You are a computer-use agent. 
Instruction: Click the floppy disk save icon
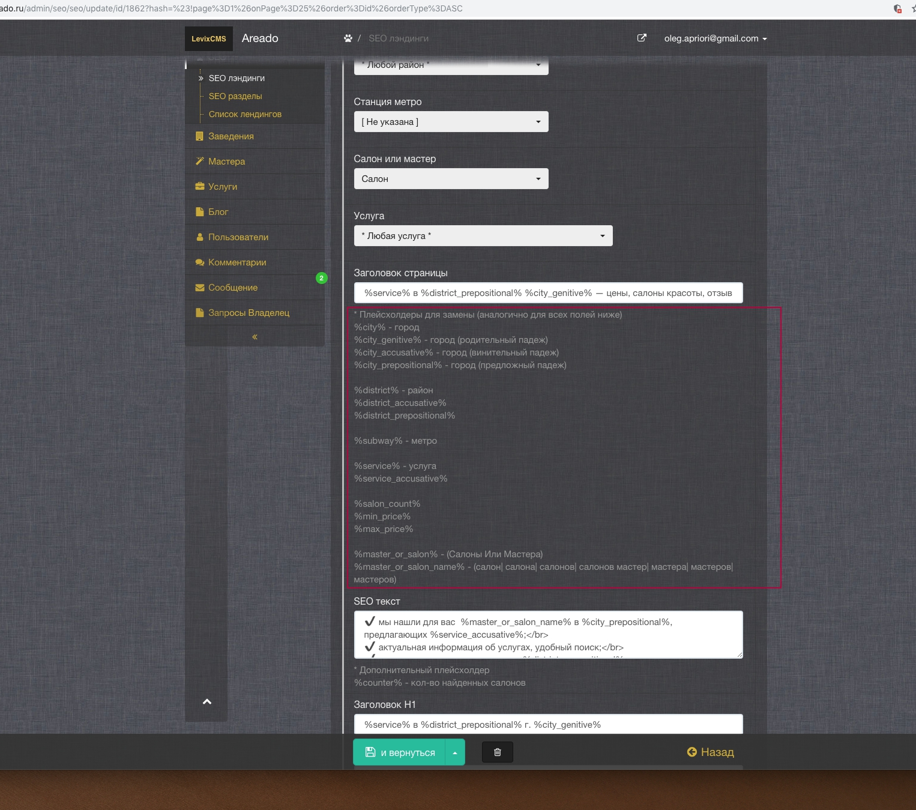click(370, 752)
